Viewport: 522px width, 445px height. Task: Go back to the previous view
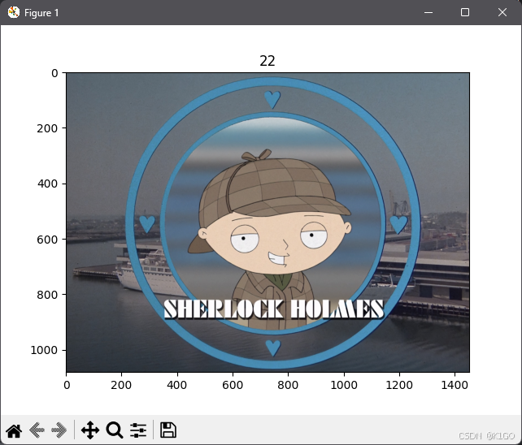(37, 430)
